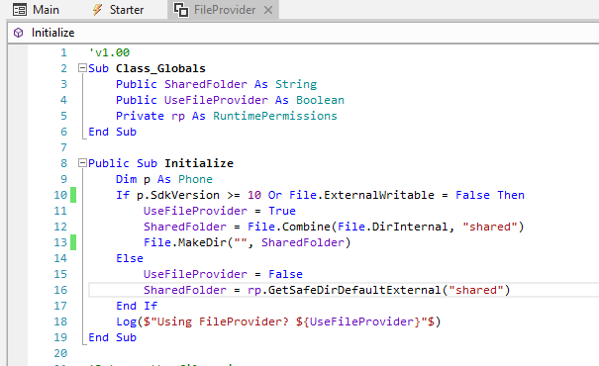Click MakeDir on line 13
Image resolution: width=599 pixels, height=366 pixels.
click(x=202, y=242)
